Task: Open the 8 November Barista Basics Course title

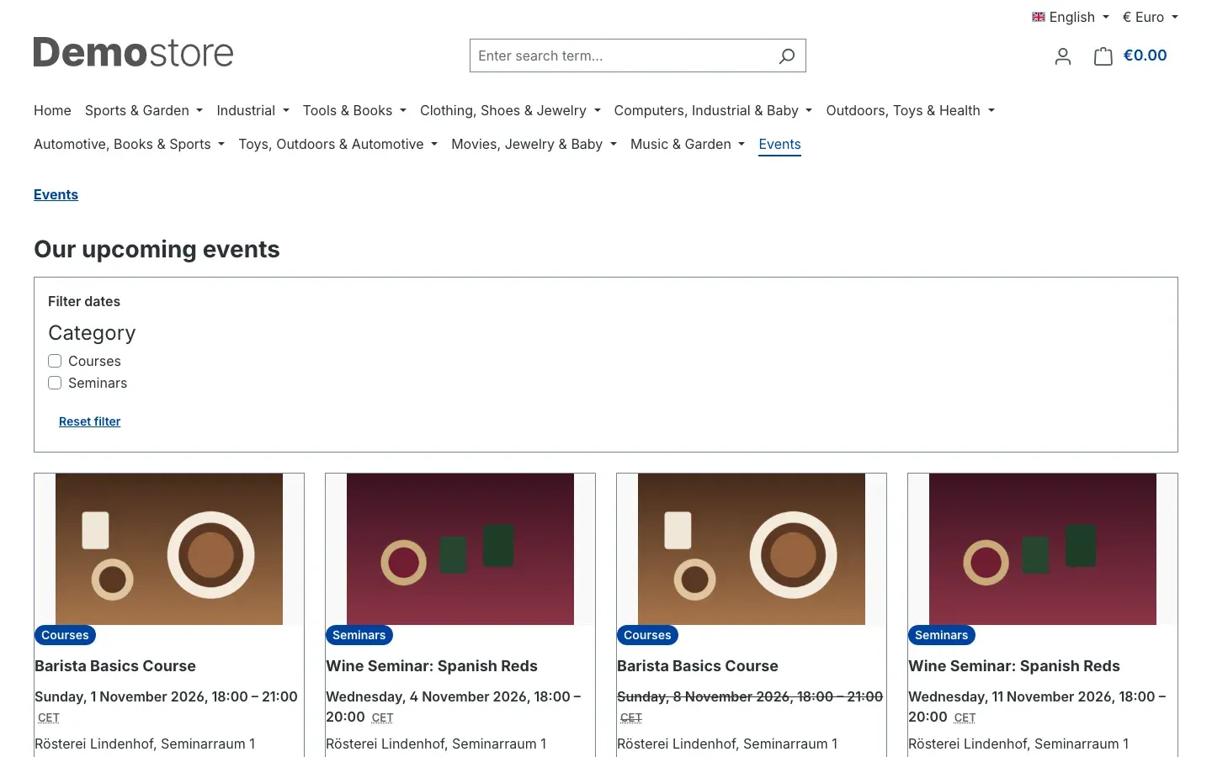Action: (x=698, y=666)
